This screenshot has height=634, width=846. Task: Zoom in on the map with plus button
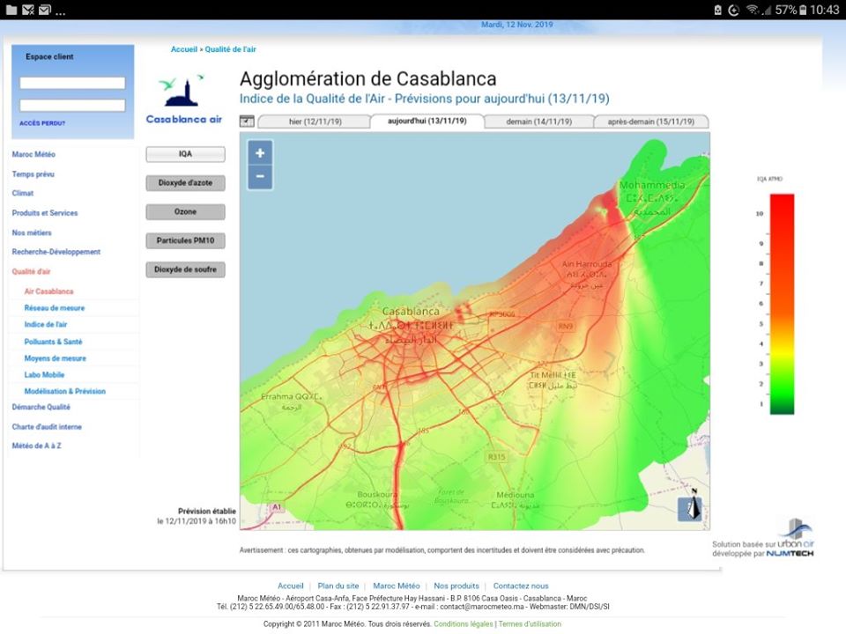pyautogui.click(x=260, y=152)
